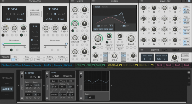The height and width of the screenshot is (104, 192).
Task: Add effect slot before Chorus
Action: [x=19, y=86]
